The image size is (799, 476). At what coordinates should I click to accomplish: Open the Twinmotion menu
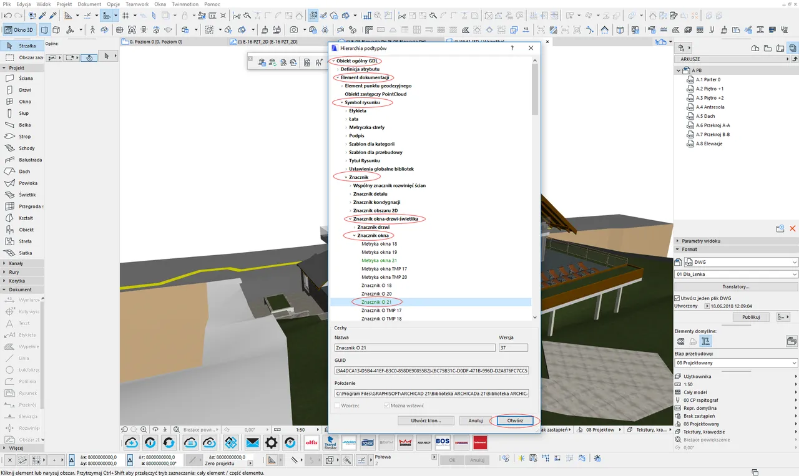click(x=184, y=4)
